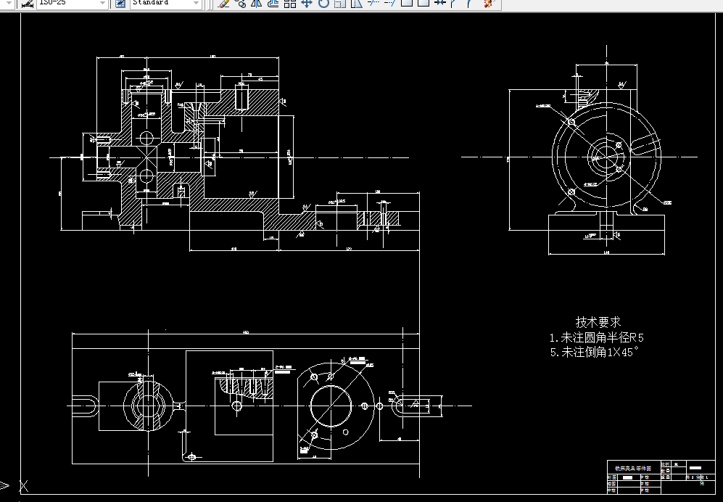The height and width of the screenshot is (502, 723).
Task: Select the title block text 铣床夹具零件图
Action: (x=632, y=468)
